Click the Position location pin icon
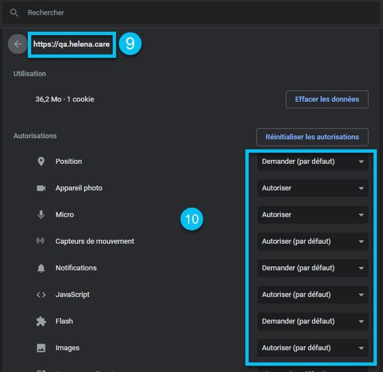The height and width of the screenshot is (372, 383). (x=41, y=161)
